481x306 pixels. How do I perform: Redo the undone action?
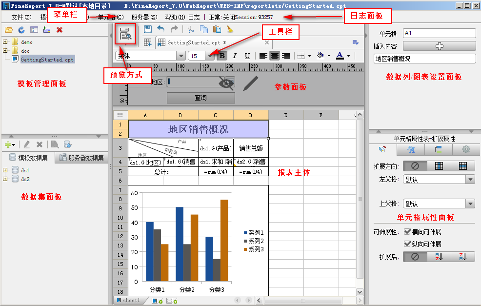(x=174, y=29)
